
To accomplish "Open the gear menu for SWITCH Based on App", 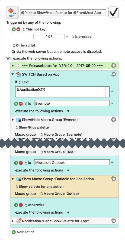I will click(x=114, y=74).
